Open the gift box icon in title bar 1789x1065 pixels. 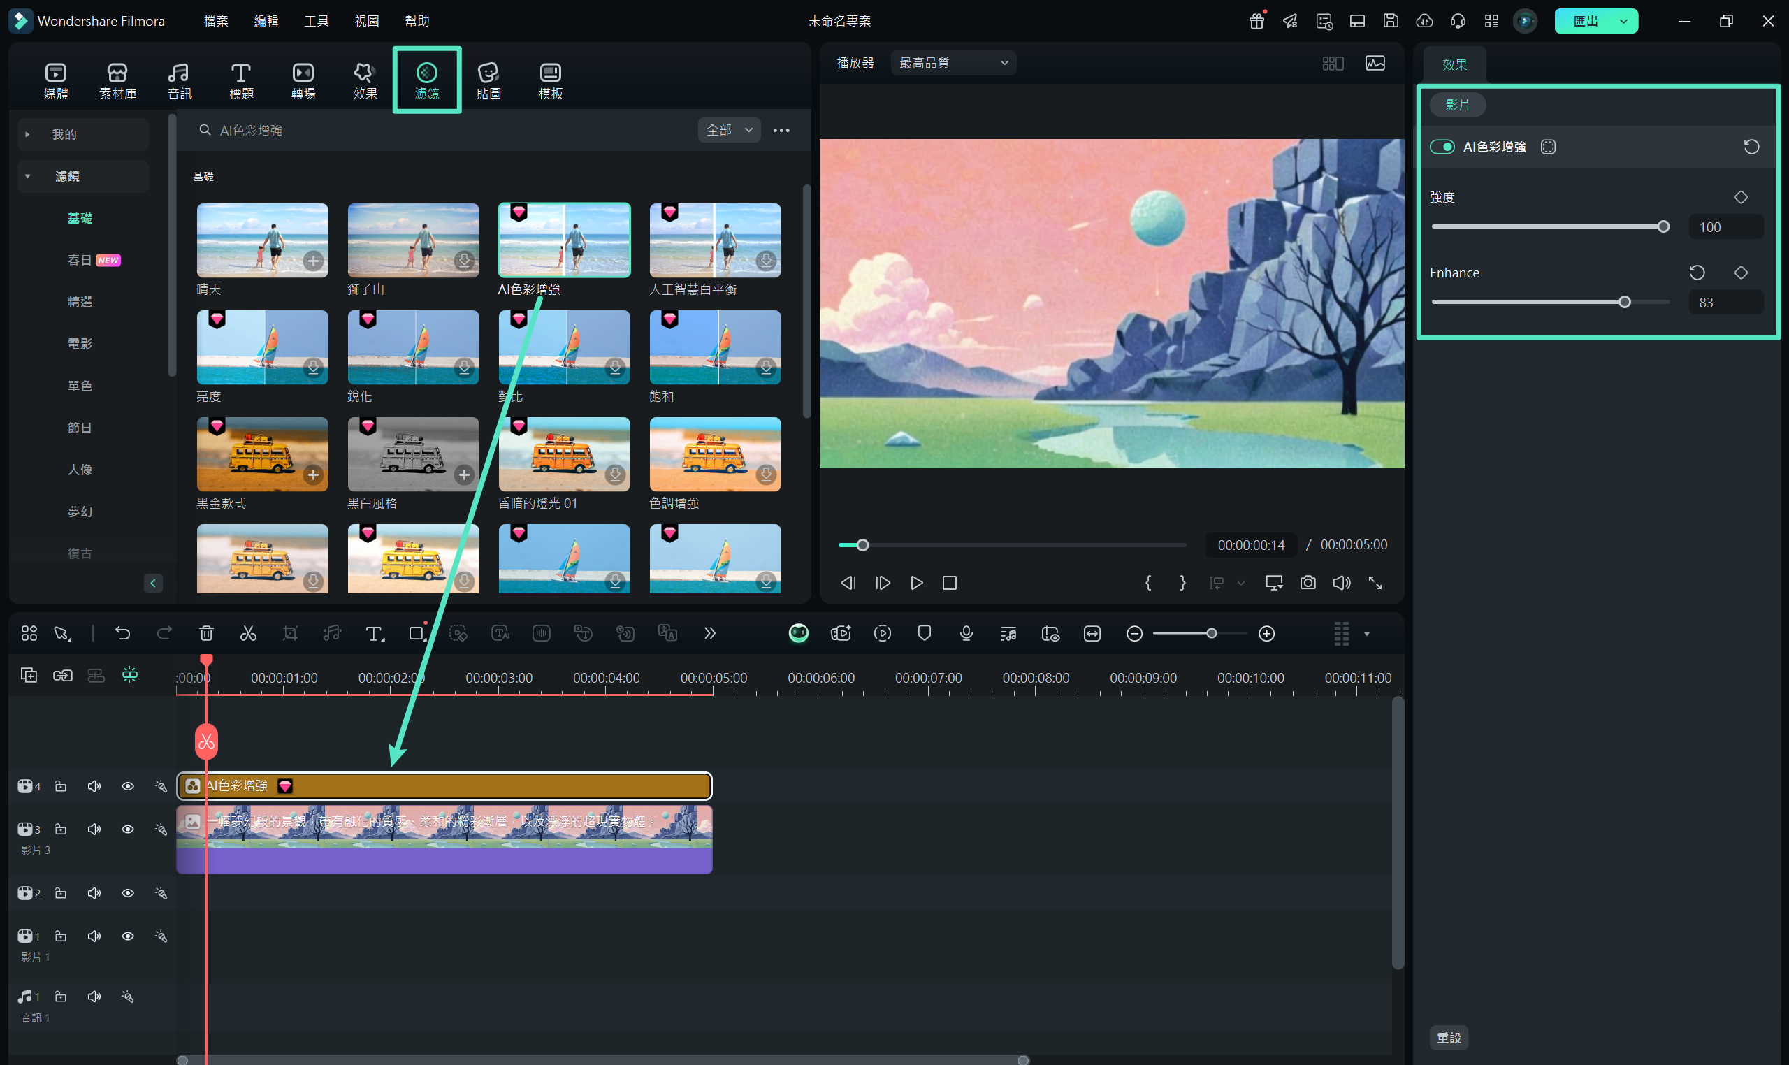(x=1256, y=21)
